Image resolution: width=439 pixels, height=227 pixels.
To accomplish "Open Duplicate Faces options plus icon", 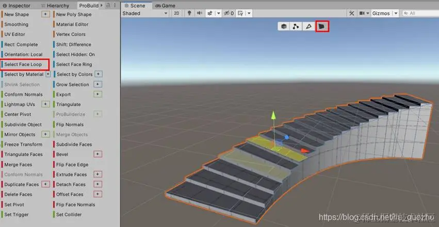I will point(45,184).
